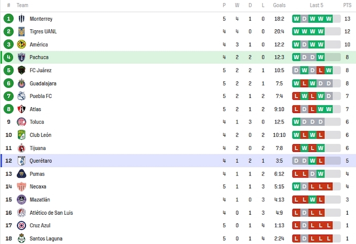This screenshot has height=244, width=356.
Task: Click the Guadalajara club crest icon
Action: click(x=22, y=83)
